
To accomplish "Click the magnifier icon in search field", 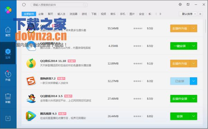I will point(85,5).
